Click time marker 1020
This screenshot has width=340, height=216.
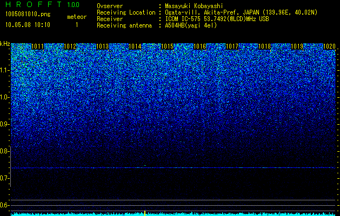click(330, 46)
